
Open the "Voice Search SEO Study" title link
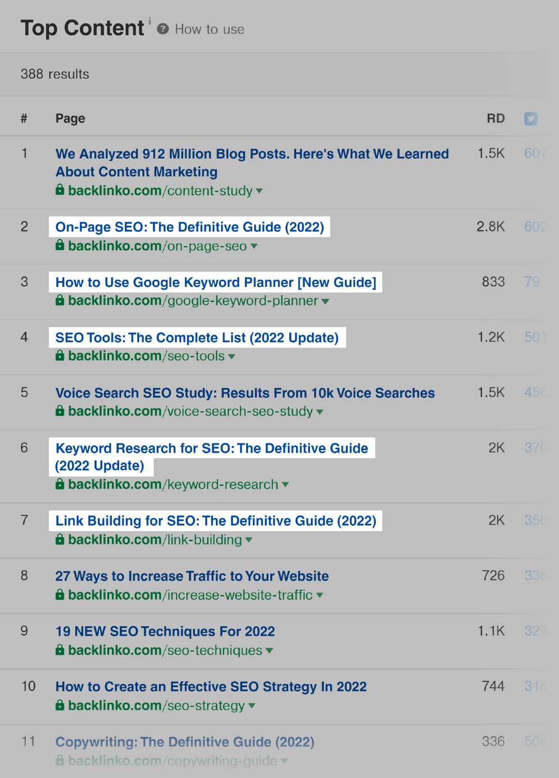coord(245,393)
